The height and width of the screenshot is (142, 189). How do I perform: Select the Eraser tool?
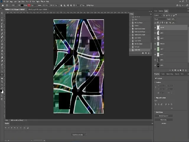2,51
